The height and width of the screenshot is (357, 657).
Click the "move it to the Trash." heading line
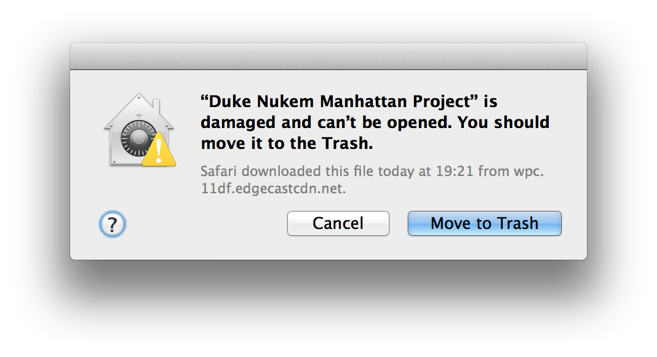[x=287, y=143]
